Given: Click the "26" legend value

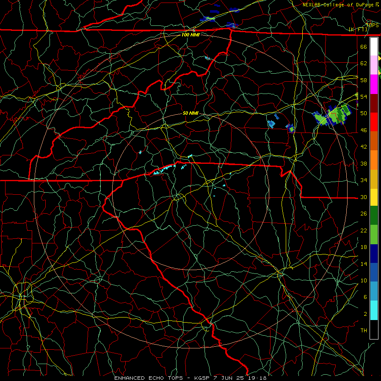Looking at the screenshot, I should point(364,214).
